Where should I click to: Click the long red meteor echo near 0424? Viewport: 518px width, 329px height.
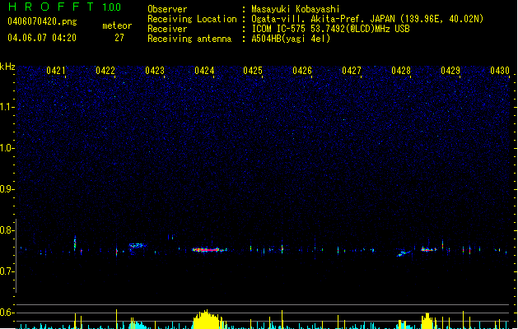point(209,250)
